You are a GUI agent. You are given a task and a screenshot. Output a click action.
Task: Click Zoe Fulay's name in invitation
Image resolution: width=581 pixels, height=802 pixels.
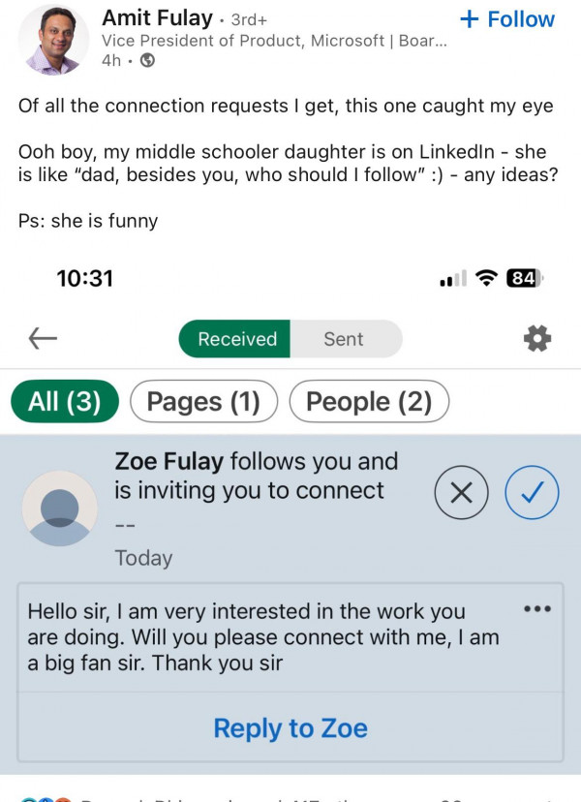(x=168, y=461)
